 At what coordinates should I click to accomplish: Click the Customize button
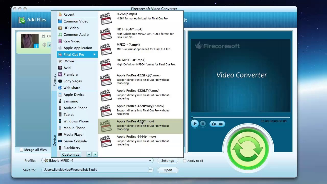point(71,154)
